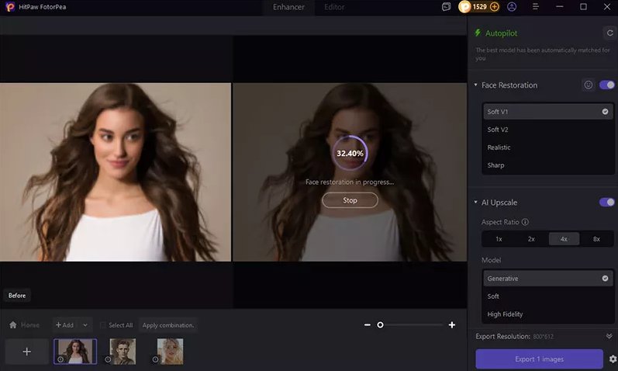618x371 pixels.
Task: Set upscale ratio to 4x
Action: pos(564,239)
